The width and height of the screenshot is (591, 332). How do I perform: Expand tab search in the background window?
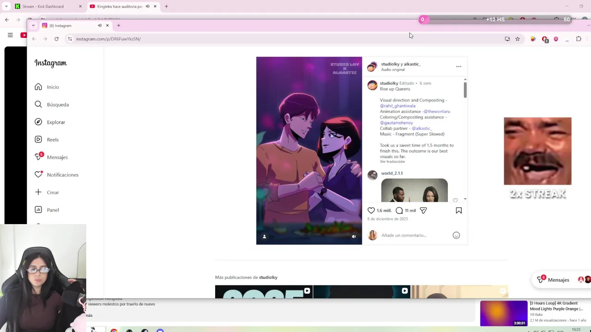pos(6,6)
